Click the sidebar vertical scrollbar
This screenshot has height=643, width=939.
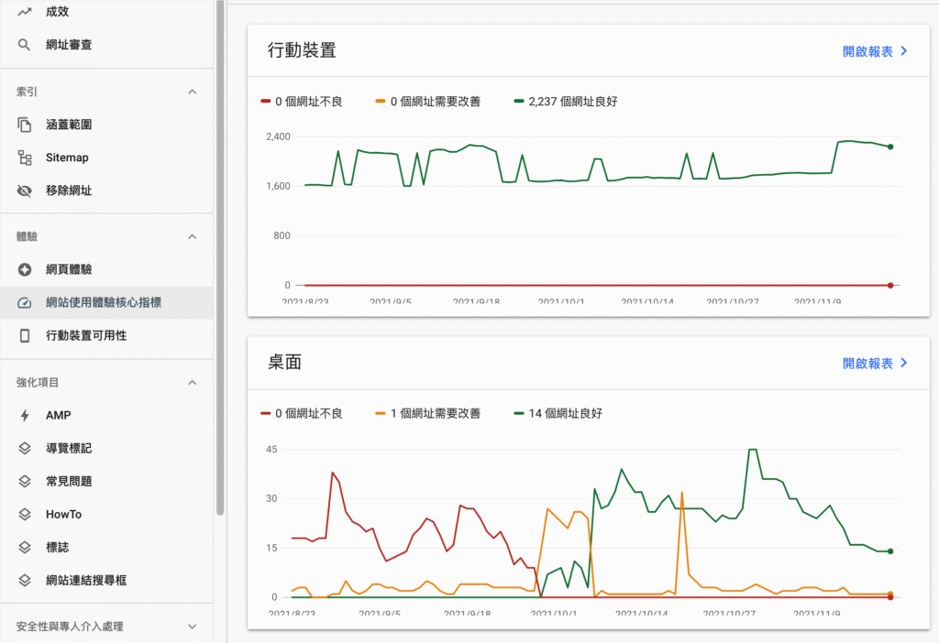pyautogui.click(x=220, y=257)
